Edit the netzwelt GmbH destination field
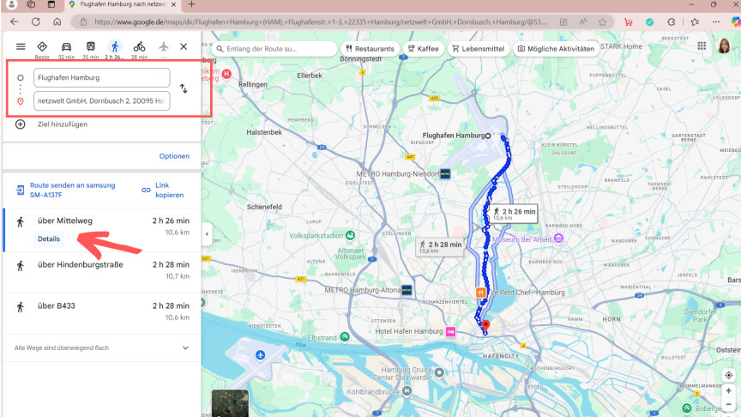 101,100
